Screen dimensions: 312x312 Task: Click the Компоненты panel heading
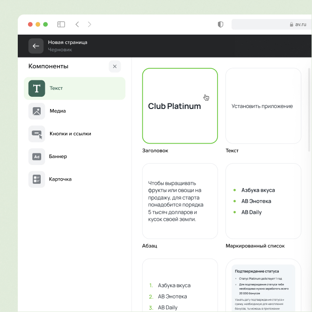[48, 66]
